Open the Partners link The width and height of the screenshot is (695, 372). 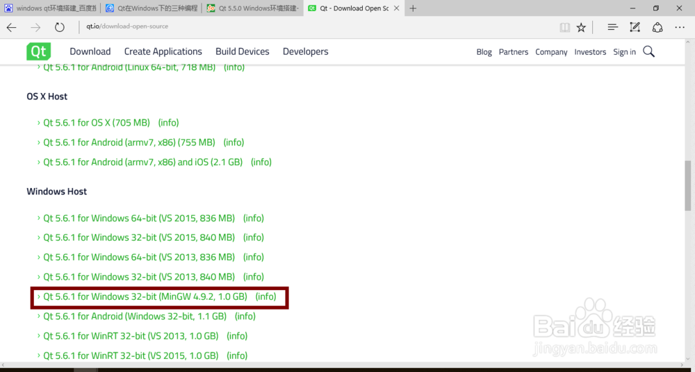pyautogui.click(x=514, y=52)
